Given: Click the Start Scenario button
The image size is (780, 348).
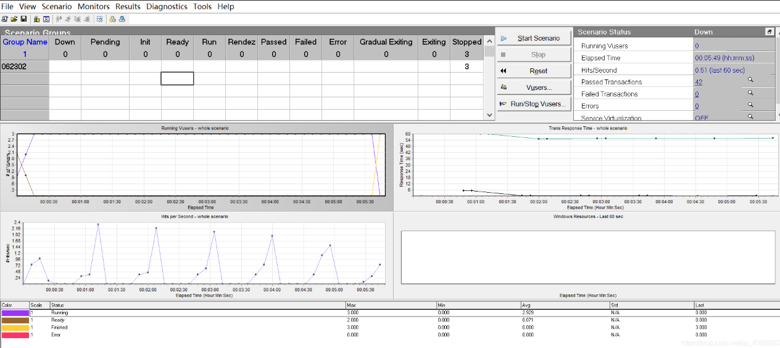Looking at the screenshot, I should 534,38.
